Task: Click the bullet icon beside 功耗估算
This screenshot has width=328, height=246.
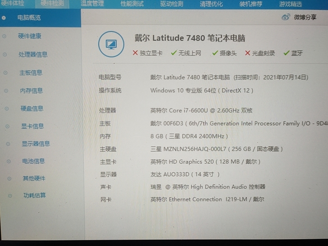Action: tap(10, 196)
